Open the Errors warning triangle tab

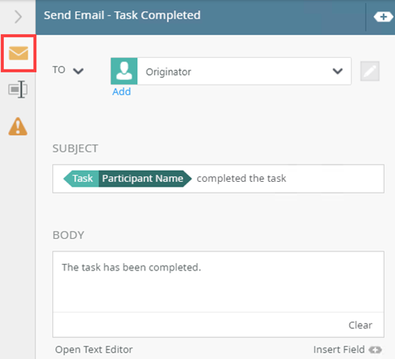(x=18, y=127)
